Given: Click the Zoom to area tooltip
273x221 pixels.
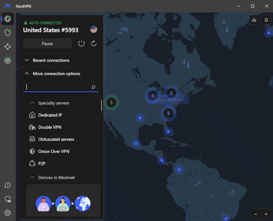Looking at the screenshot, I should [168, 100].
